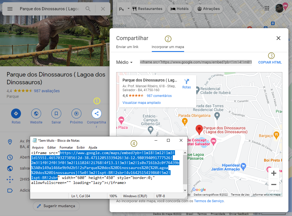
Task: Click the Residencial Cidade de Ituberá marker
Action: point(198,90)
